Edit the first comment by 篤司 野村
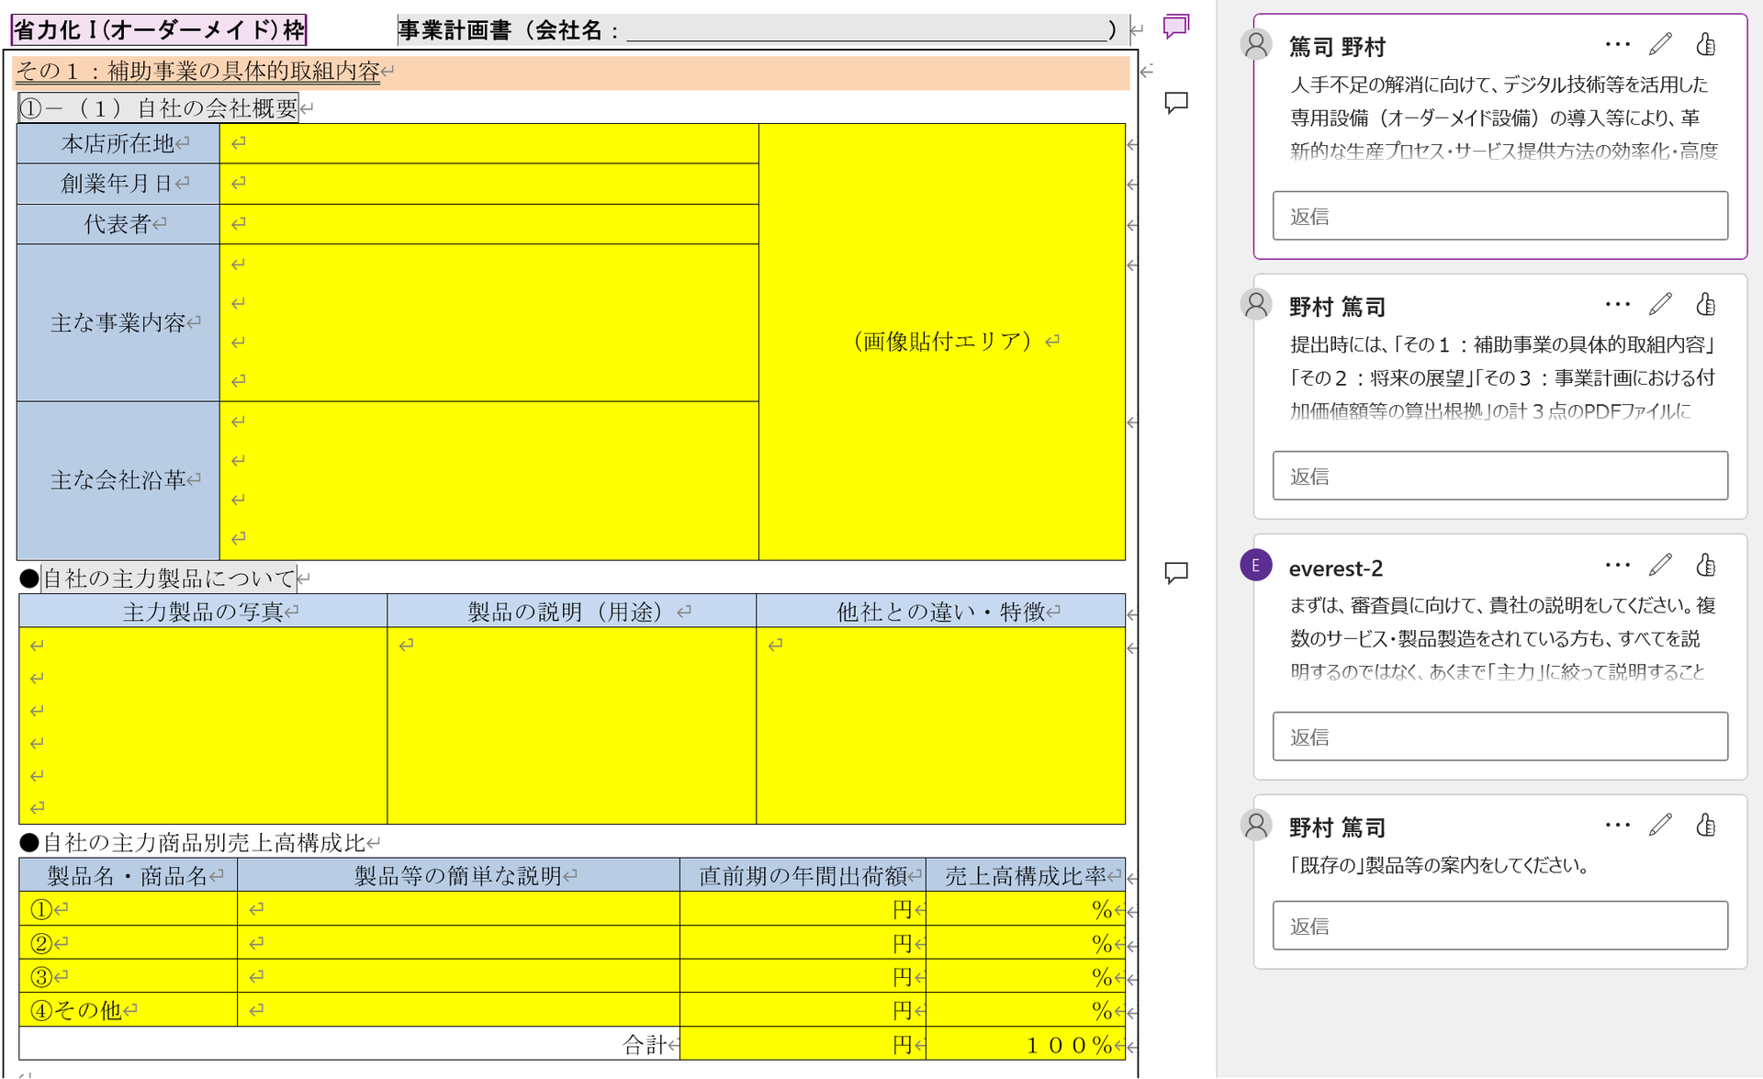 pyautogui.click(x=1660, y=44)
